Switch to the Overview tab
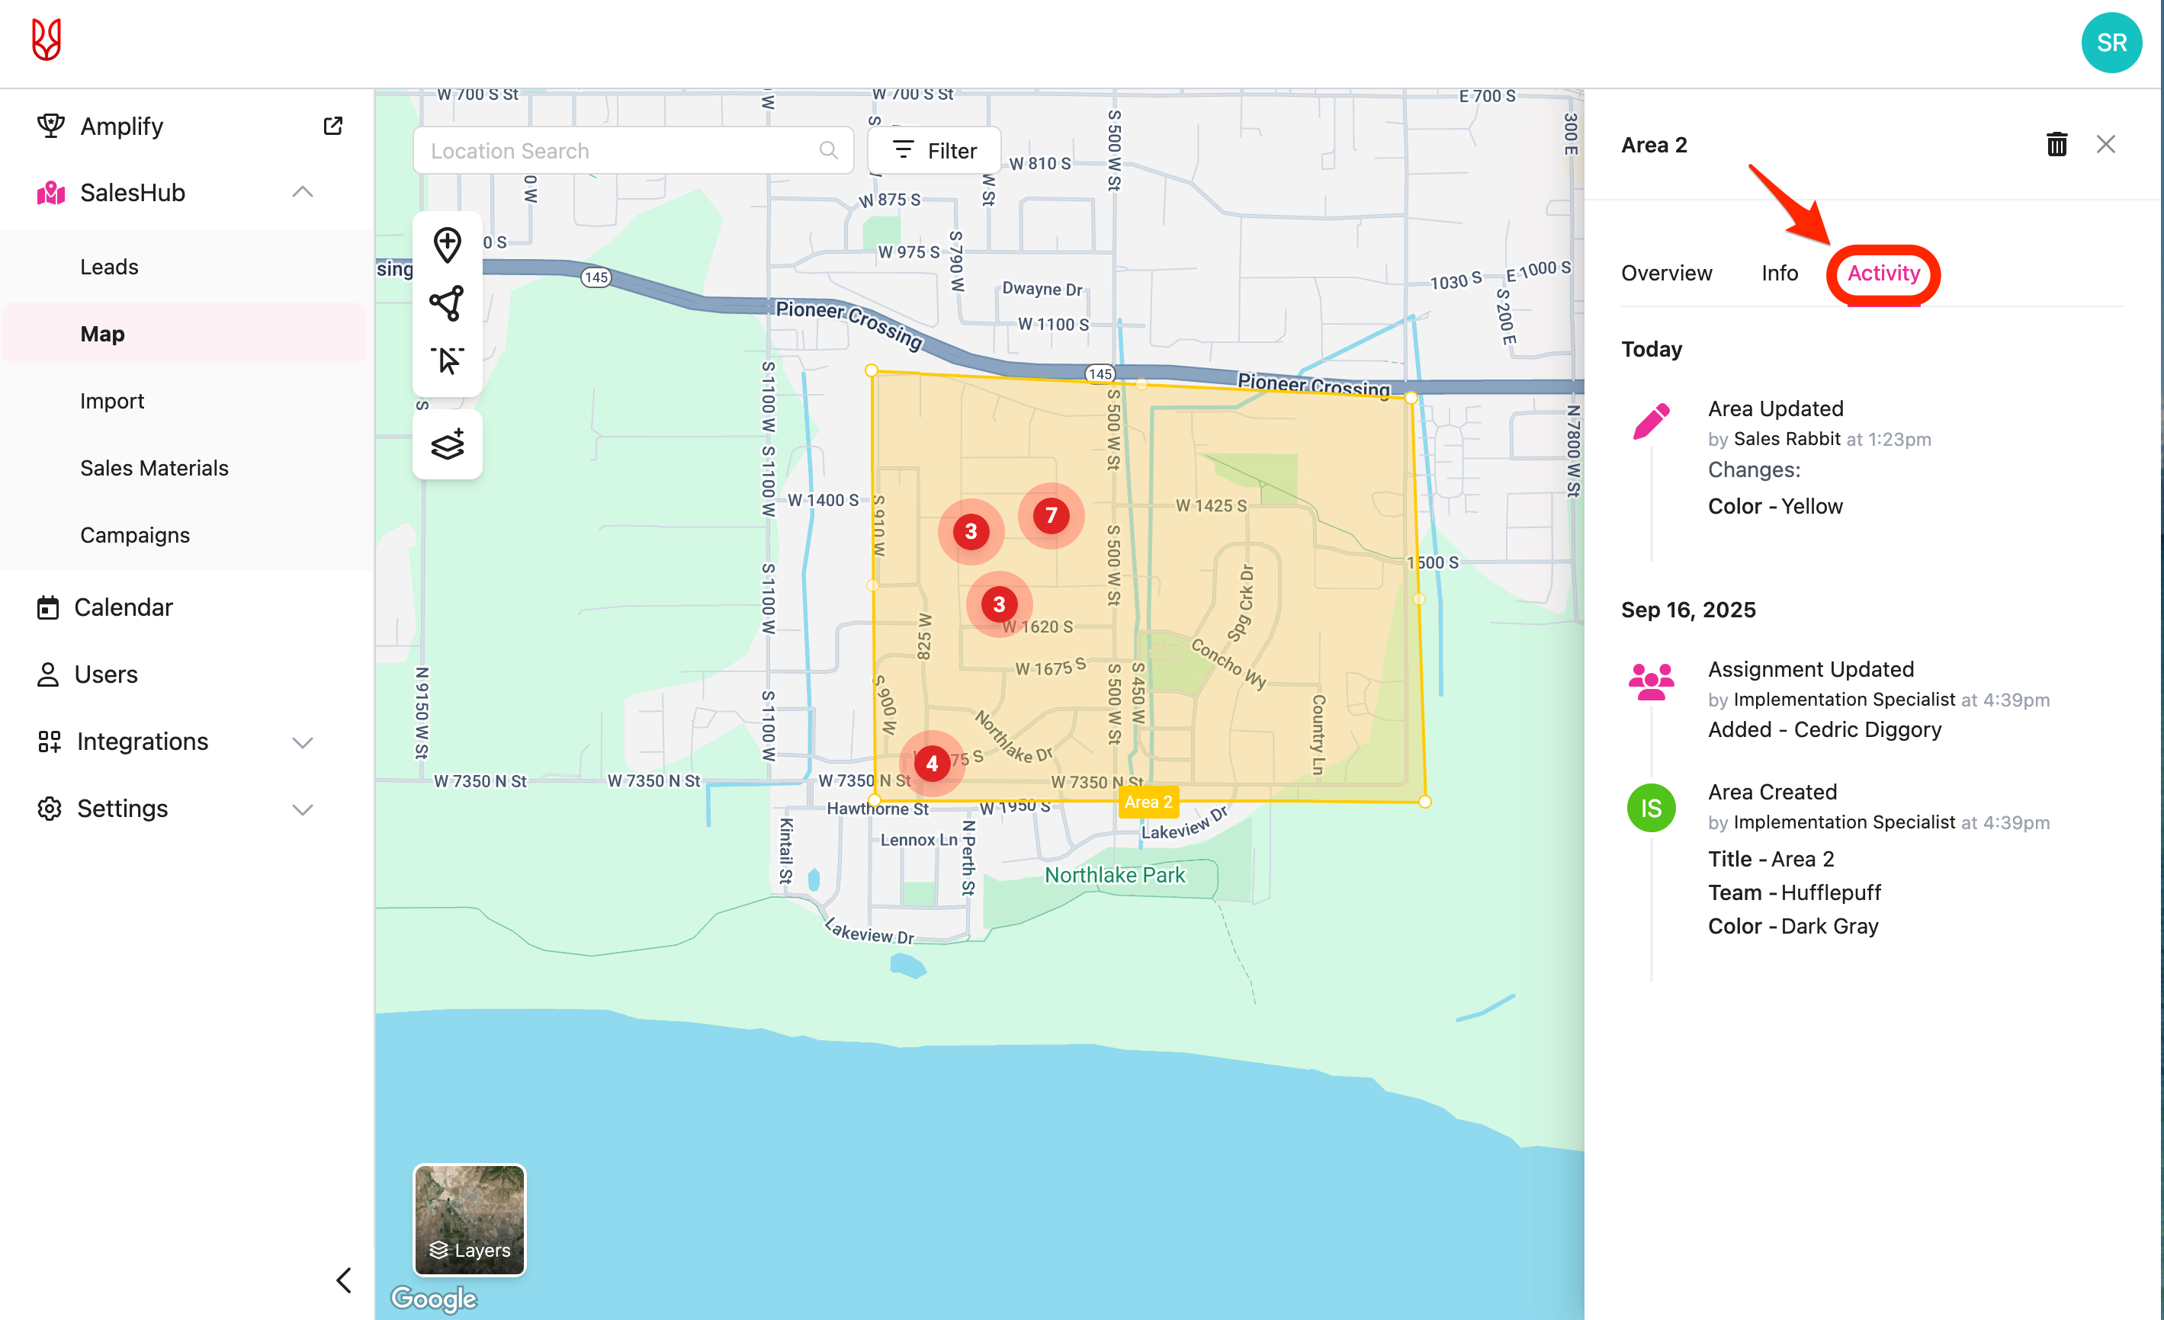This screenshot has width=2164, height=1320. tap(1666, 273)
